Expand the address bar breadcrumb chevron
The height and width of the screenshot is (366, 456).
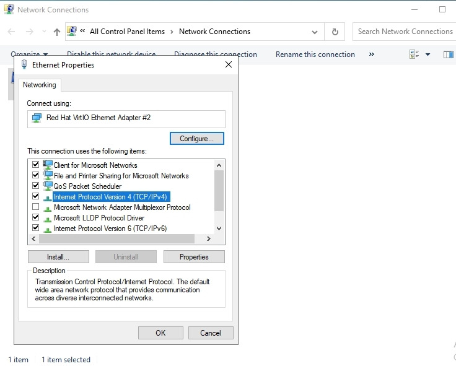[82, 32]
